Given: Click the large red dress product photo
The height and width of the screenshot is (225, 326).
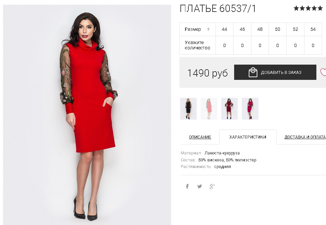Looking at the screenshot, I should point(87,115).
